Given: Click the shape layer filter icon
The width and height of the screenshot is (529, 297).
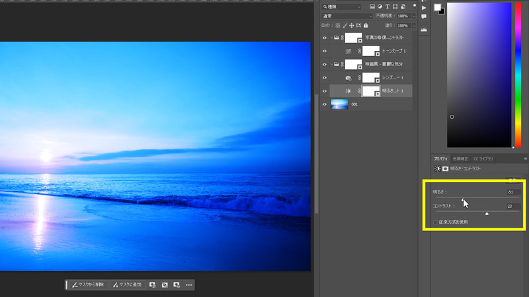Looking at the screenshot, I should coord(395,7).
